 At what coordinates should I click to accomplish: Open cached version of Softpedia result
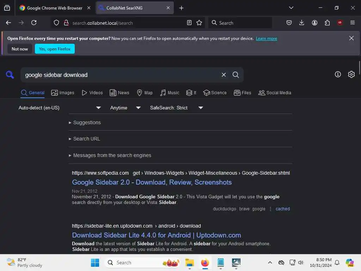[282, 209]
